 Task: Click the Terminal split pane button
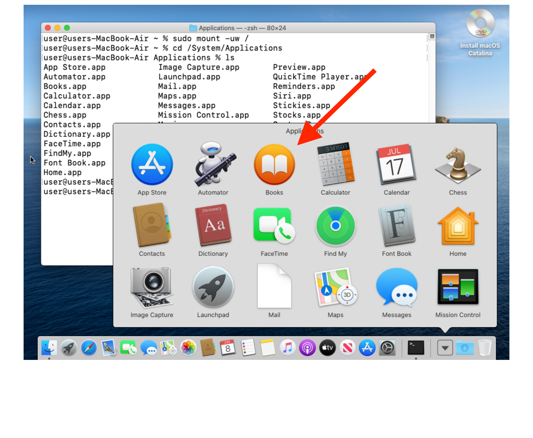click(x=432, y=37)
